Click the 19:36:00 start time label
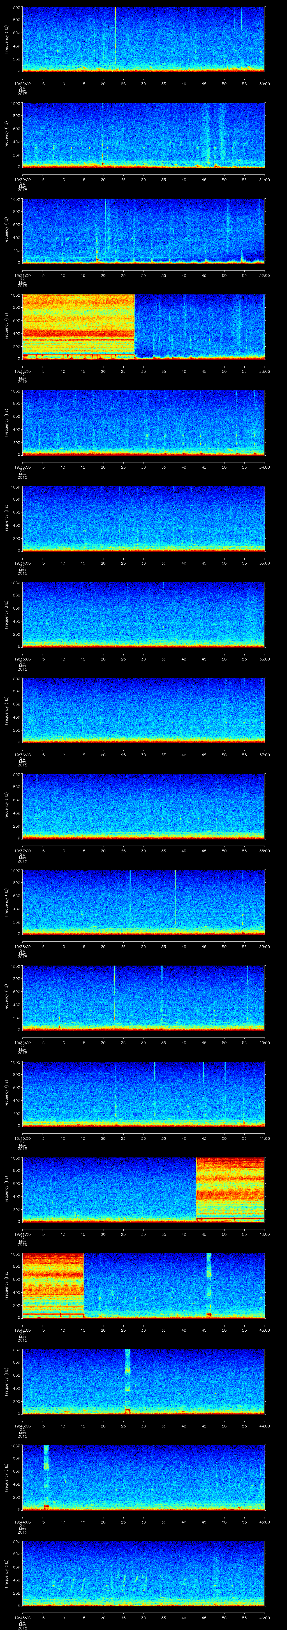Screen dimensions: 287x1630 click(22, 755)
